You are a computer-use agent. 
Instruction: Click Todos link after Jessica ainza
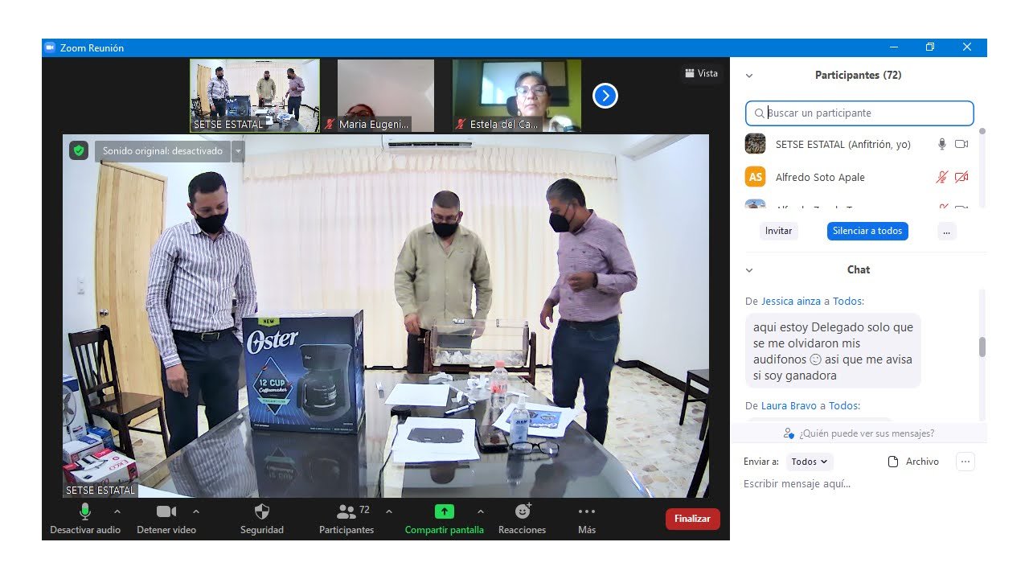tap(847, 302)
